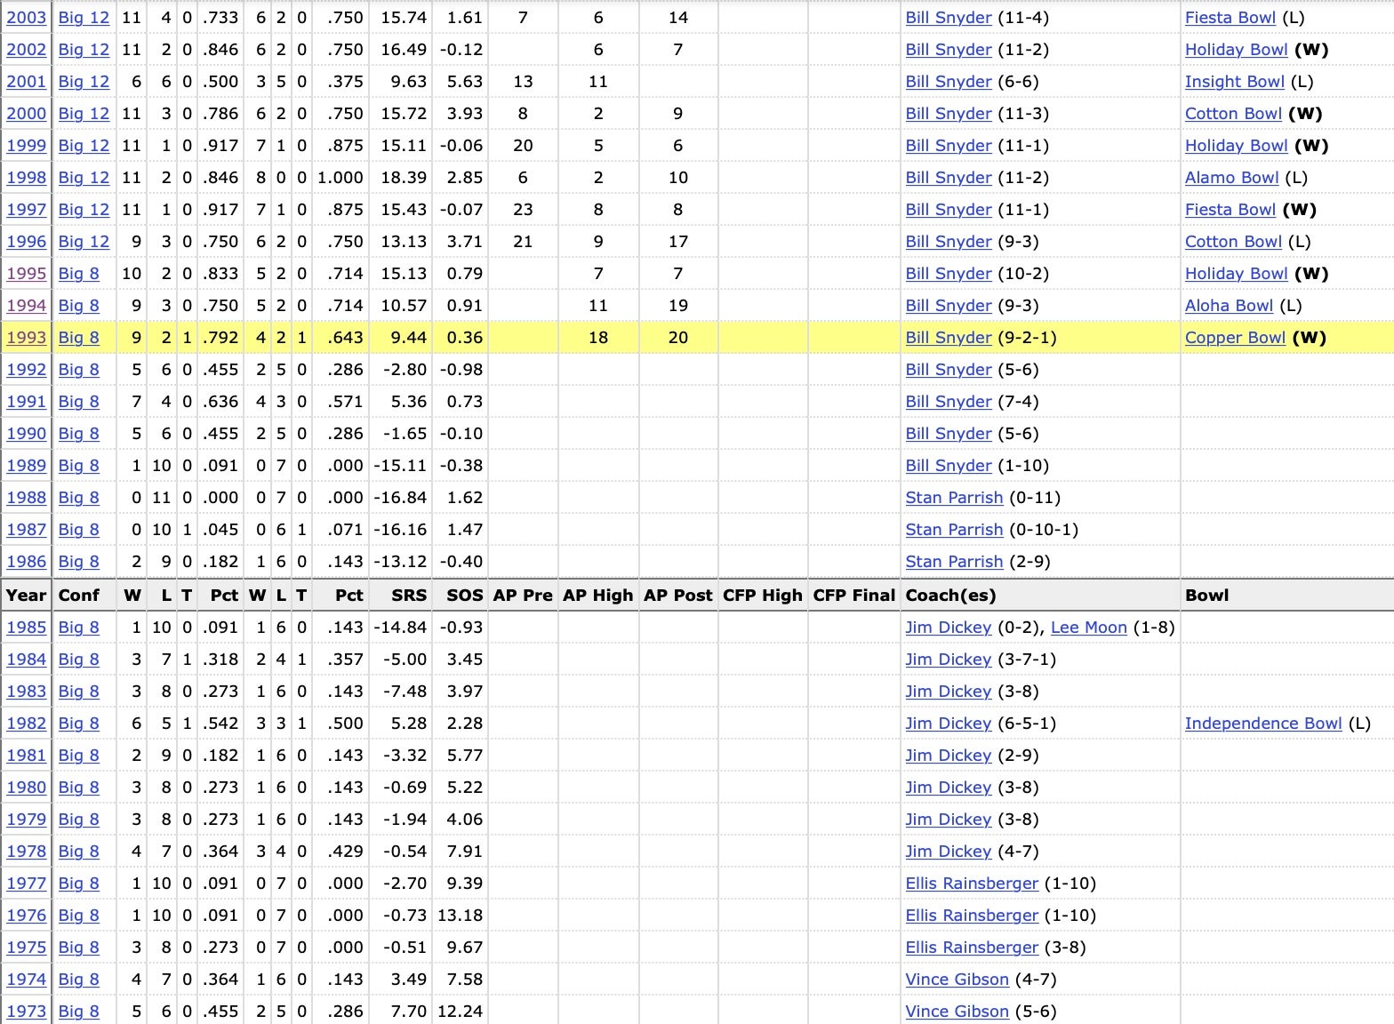This screenshot has height=1024, width=1394.
Task: Open the Independence Bowl link
Action: [x=1262, y=724]
